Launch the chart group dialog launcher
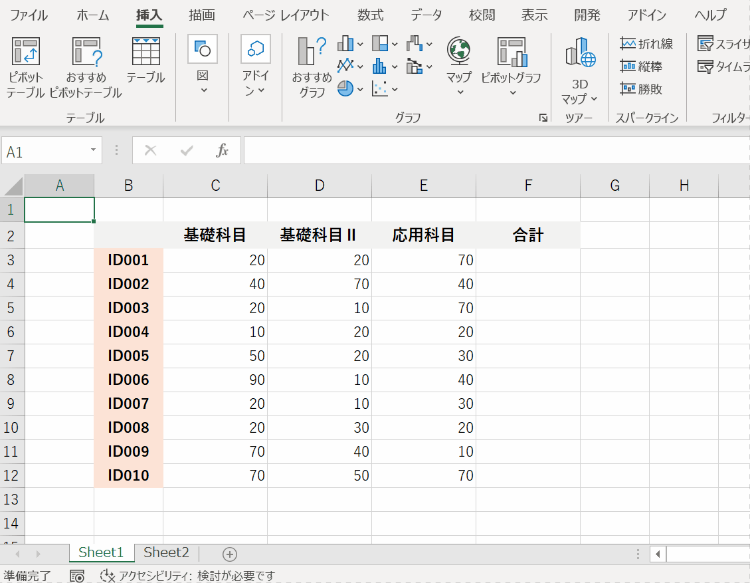 coord(543,118)
